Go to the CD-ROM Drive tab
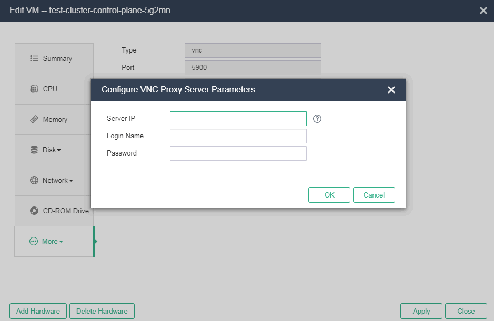494x321 pixels. 54,211
